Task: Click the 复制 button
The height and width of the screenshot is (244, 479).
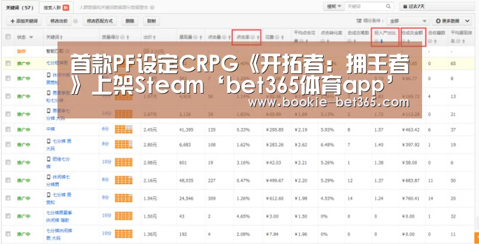Action: pyautogui.click(x=151, y=21)
